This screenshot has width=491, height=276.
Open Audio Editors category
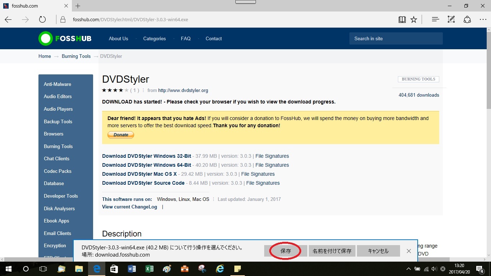58,96
